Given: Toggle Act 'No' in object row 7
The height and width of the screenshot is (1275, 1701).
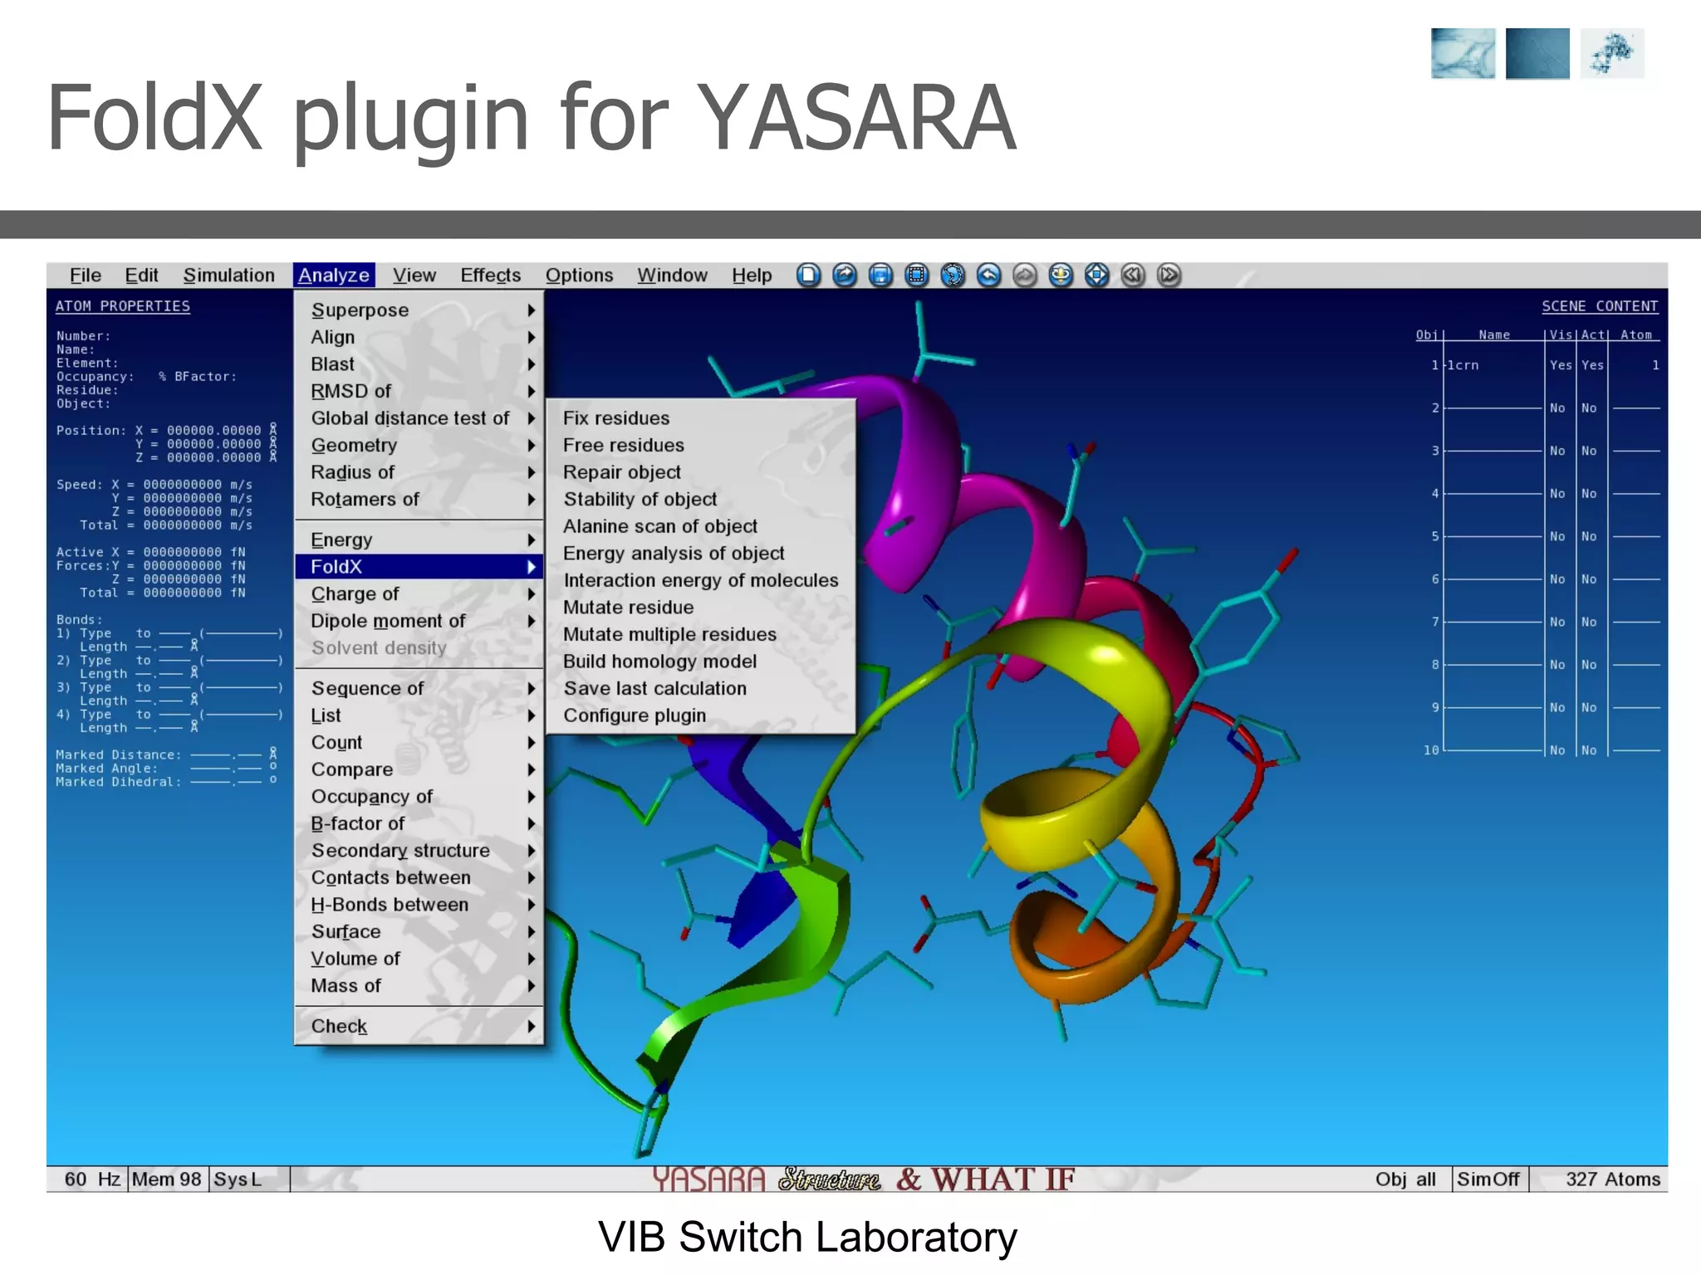Looking at the screenshot, I should pyautogui.click(x=1589, y=622).
